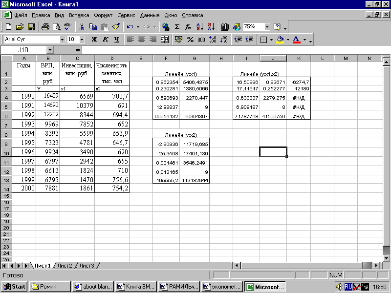Open the font color dropdown arrow
Screen dimensions: 391x293
click(x=304, y=40)
